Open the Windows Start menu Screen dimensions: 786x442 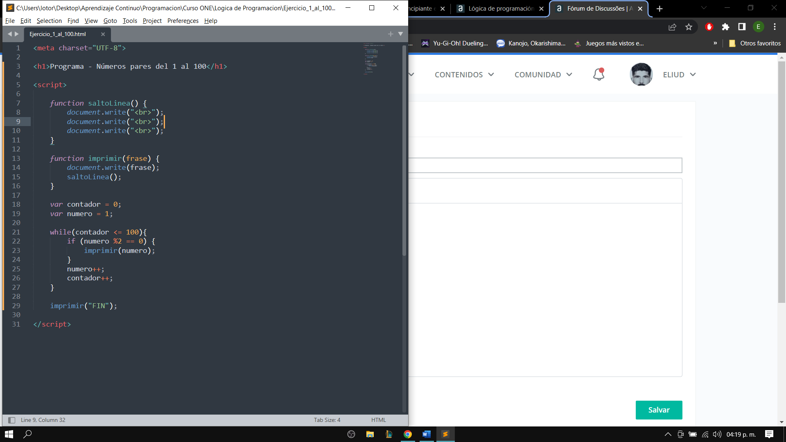[x=9, y=434]
